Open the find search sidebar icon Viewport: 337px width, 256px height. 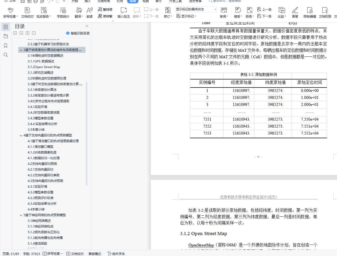click(6, 55)
